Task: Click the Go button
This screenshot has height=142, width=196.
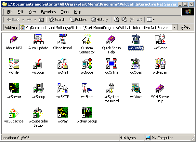Action: (186, 27)
